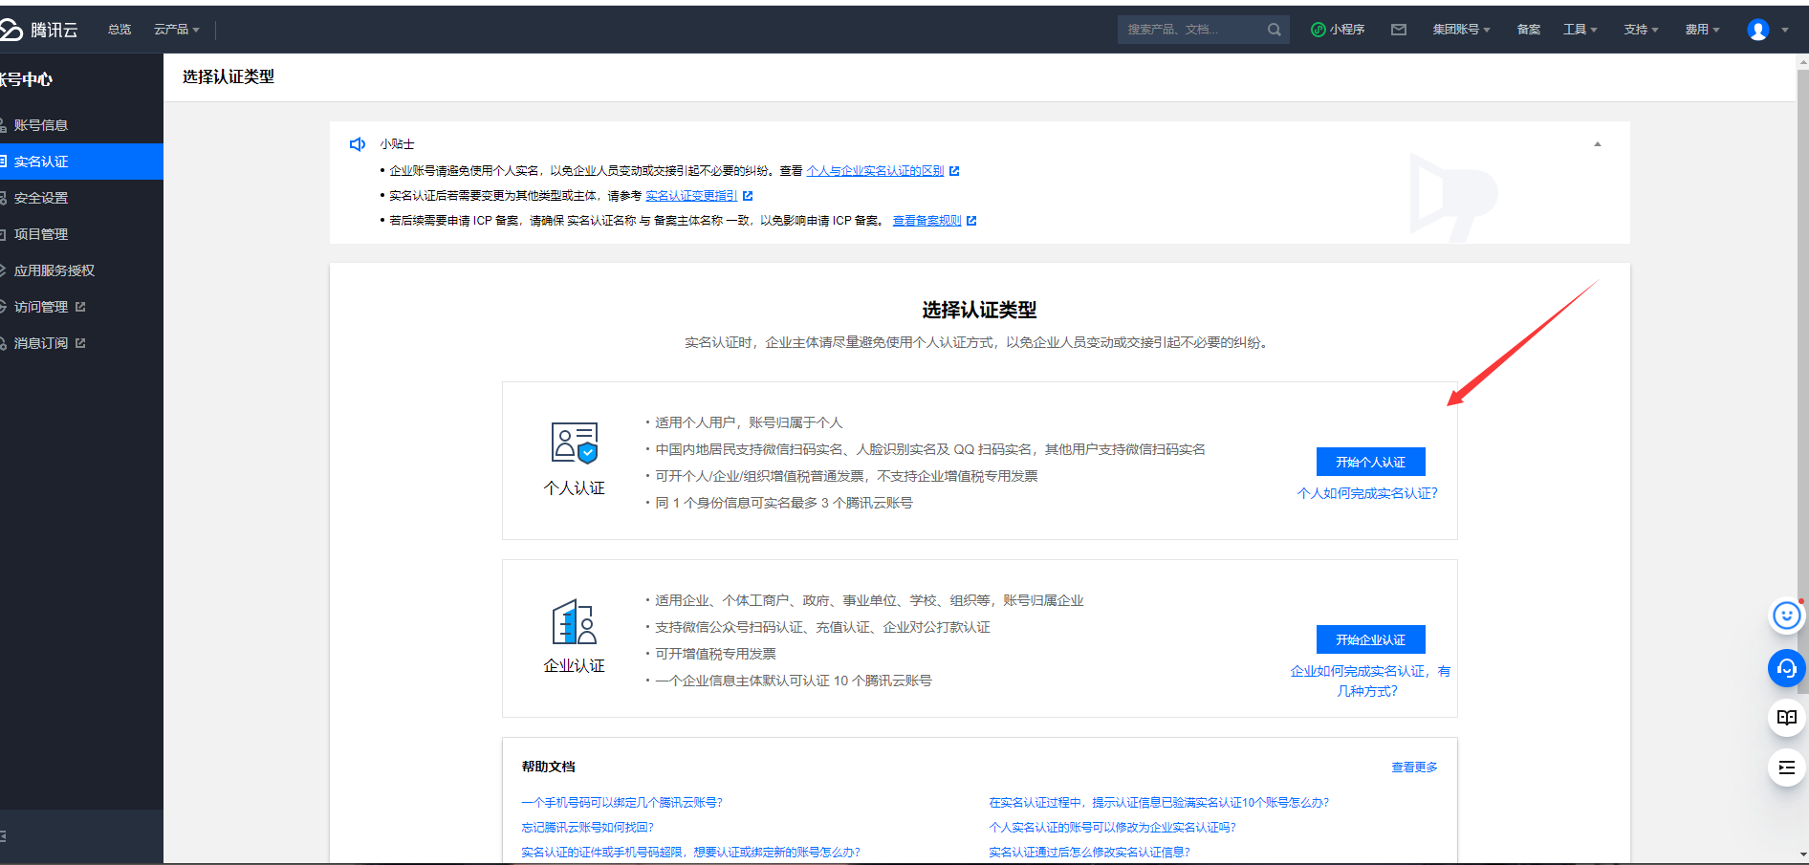Click external link icon next to 消息订阅
The height and width of the screenshot is (865, 1809).
80,343
